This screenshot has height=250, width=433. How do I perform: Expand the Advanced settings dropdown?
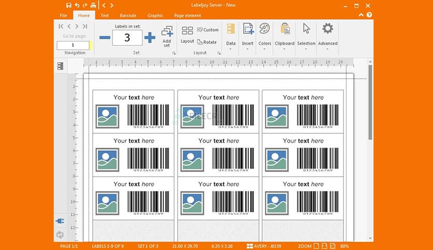tap(327, 37)
